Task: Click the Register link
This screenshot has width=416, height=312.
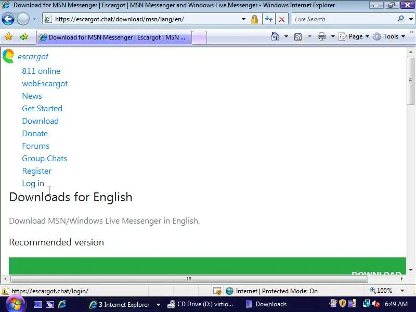Action: (x=36, y=171)
